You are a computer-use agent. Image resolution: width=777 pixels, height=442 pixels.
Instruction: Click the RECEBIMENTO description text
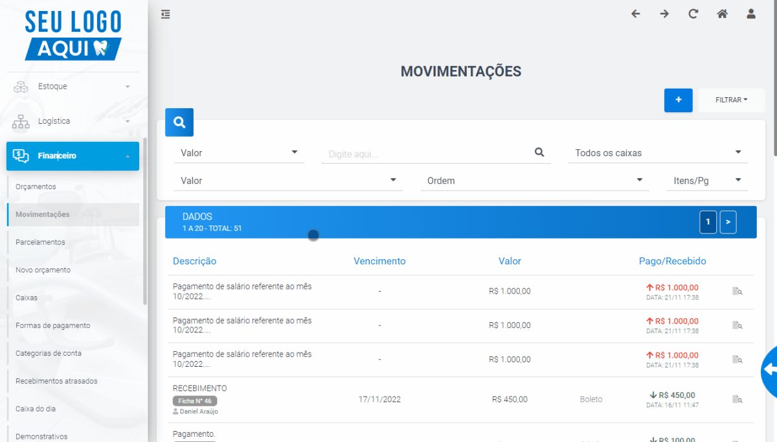[x=200, y=388]
